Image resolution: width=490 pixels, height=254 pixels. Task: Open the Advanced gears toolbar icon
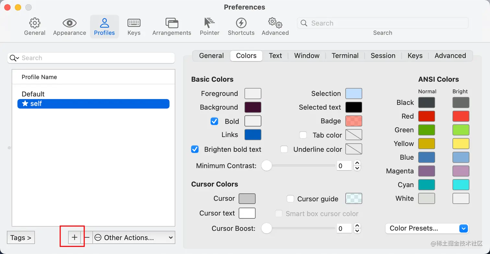click(x=275, y=27)
